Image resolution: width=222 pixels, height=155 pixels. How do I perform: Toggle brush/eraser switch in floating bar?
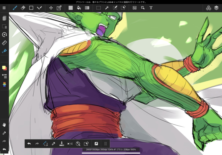[45, 144]
